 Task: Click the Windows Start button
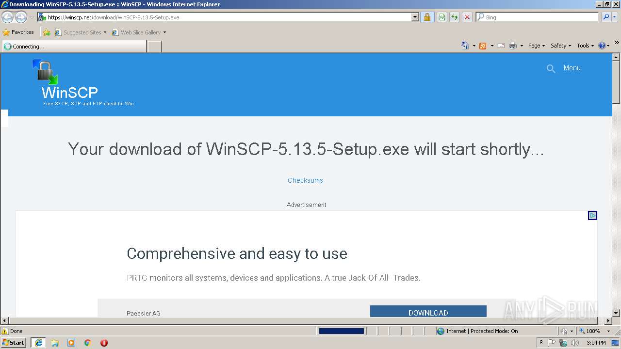pos(13,343)
